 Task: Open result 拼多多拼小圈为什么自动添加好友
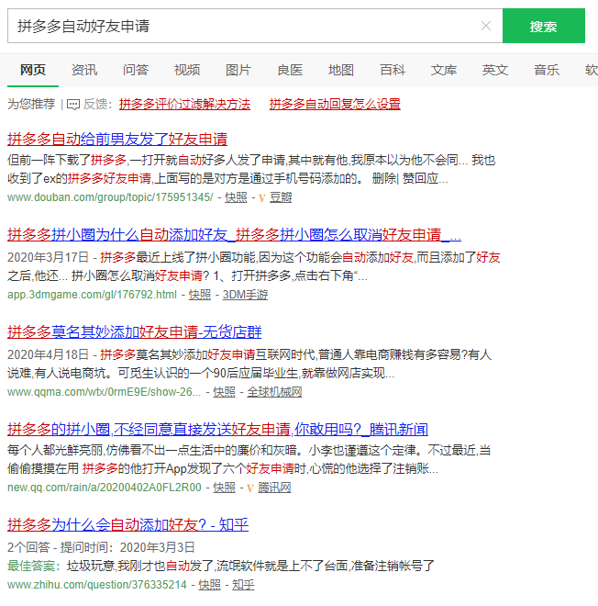click(x=234, y=234)
